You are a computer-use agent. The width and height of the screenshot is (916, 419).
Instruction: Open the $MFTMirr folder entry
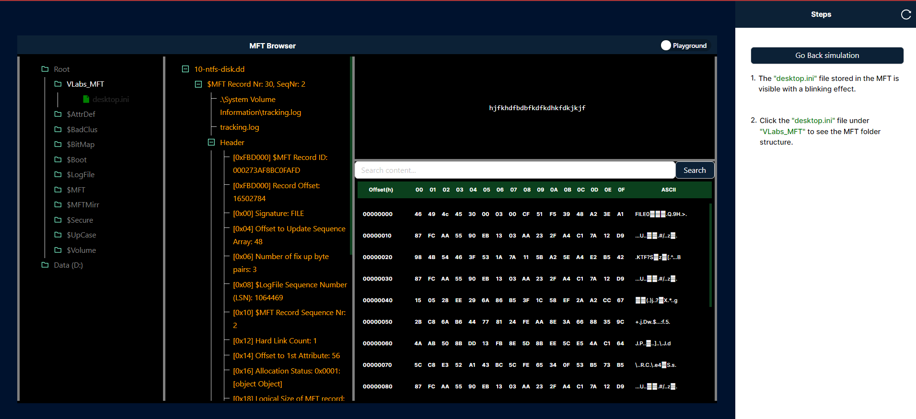point(83,204)
